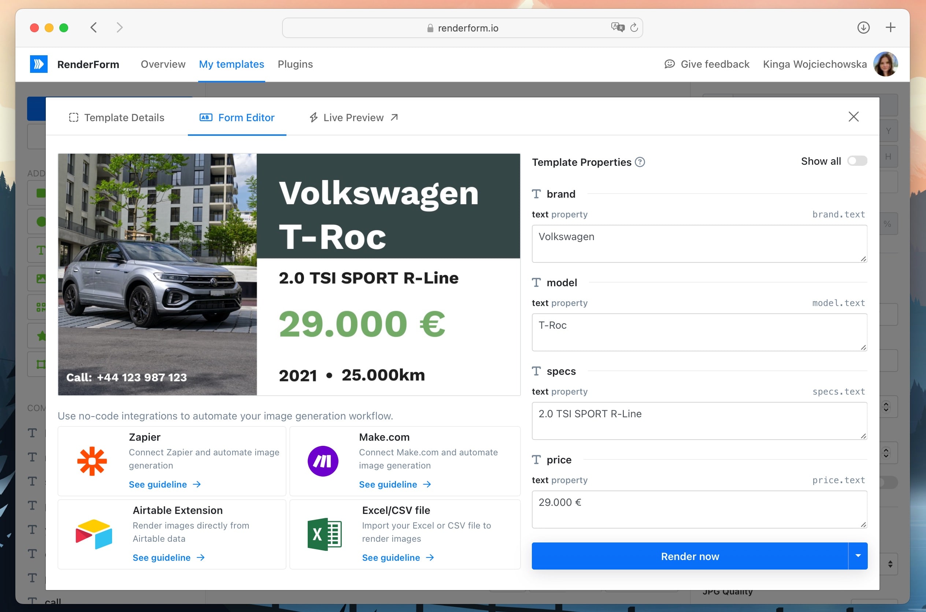Screen dimensions: 926x612
Task: Click the text icon beside brand
Action: [536, 194]
